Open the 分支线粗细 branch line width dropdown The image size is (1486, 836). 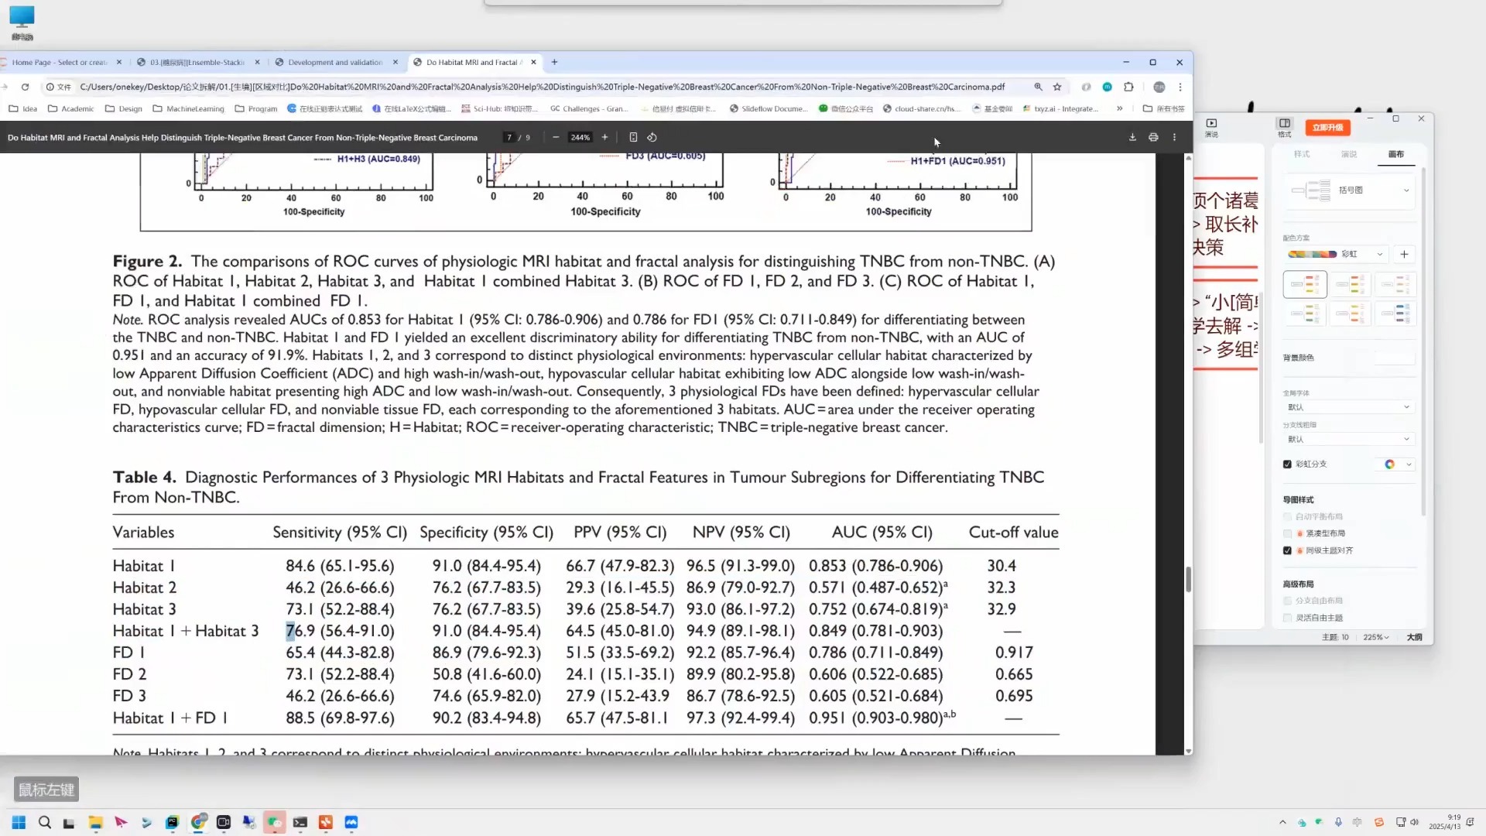(1349, 439)
